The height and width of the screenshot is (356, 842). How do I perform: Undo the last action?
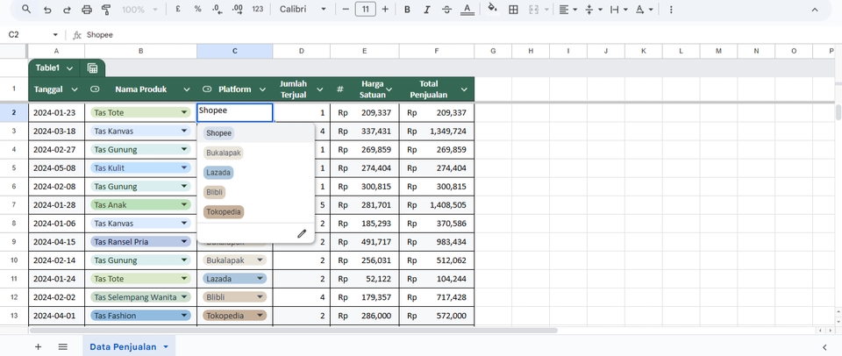click(47, 10)
